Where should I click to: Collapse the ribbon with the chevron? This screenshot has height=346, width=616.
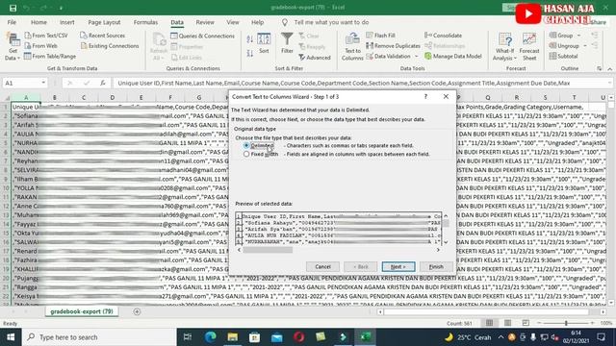pyautogui.click(x=609, y=68)
